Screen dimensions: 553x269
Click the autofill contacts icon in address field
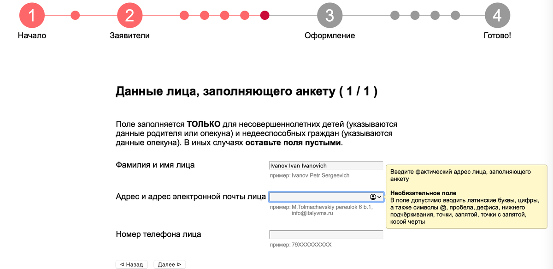coord(373,197)
